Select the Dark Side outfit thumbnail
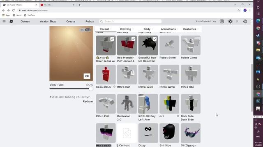Image resolution: width=263 pixels, height=147 pixels. point(191,104)
